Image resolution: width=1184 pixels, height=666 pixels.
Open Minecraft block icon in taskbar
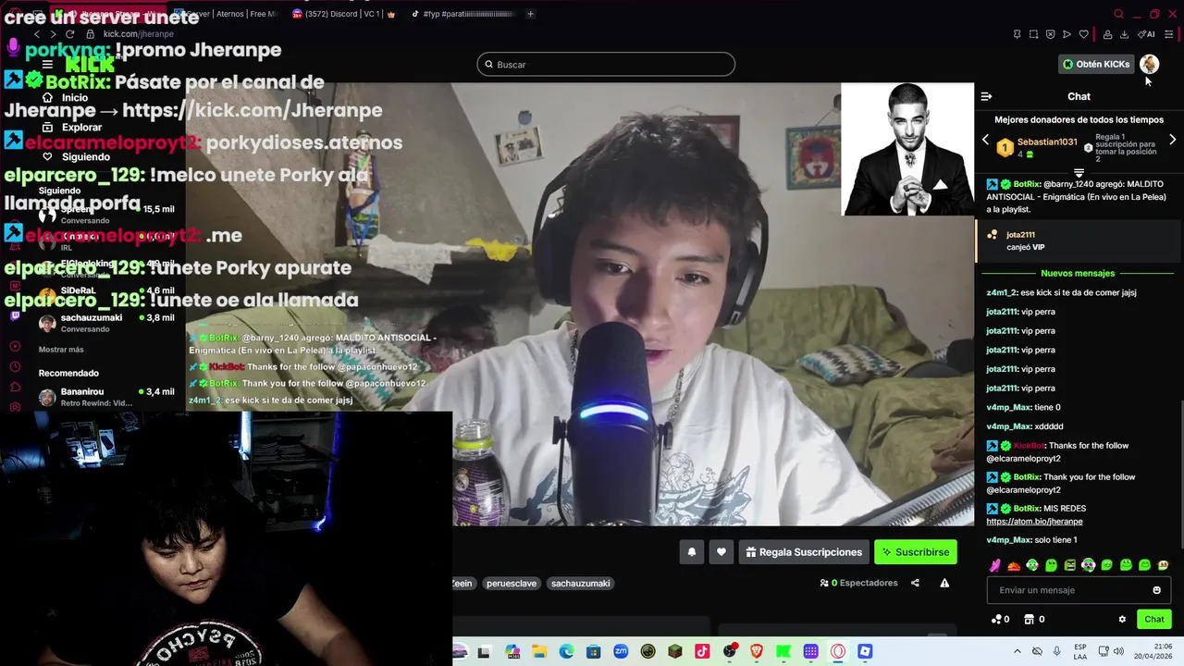tap(675, 651)
